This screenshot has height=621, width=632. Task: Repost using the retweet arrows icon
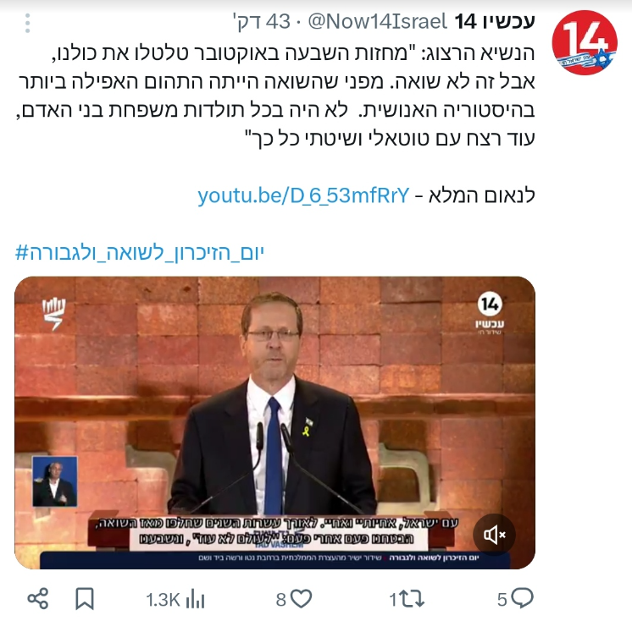tap(412, 599)
